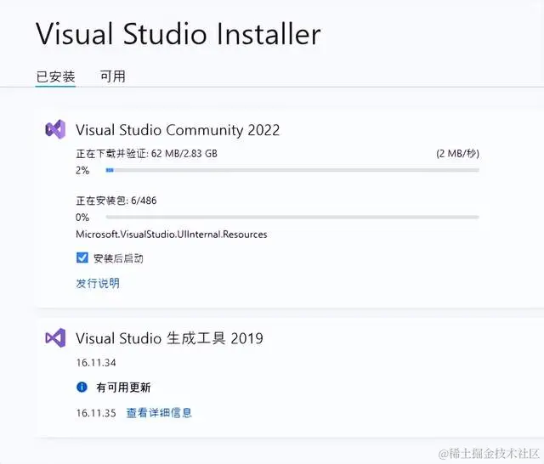Click the 安装后启动 label text
544x464 pixels.
[x=118, y=258]
